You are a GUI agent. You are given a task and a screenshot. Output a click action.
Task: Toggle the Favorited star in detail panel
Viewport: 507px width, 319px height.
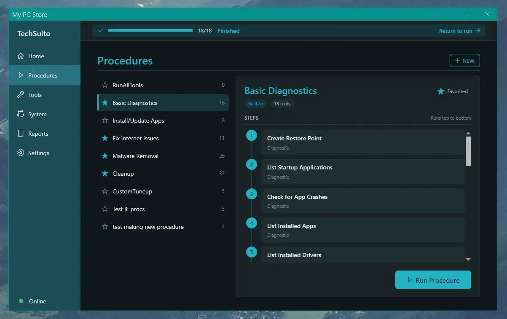[441, 91]
